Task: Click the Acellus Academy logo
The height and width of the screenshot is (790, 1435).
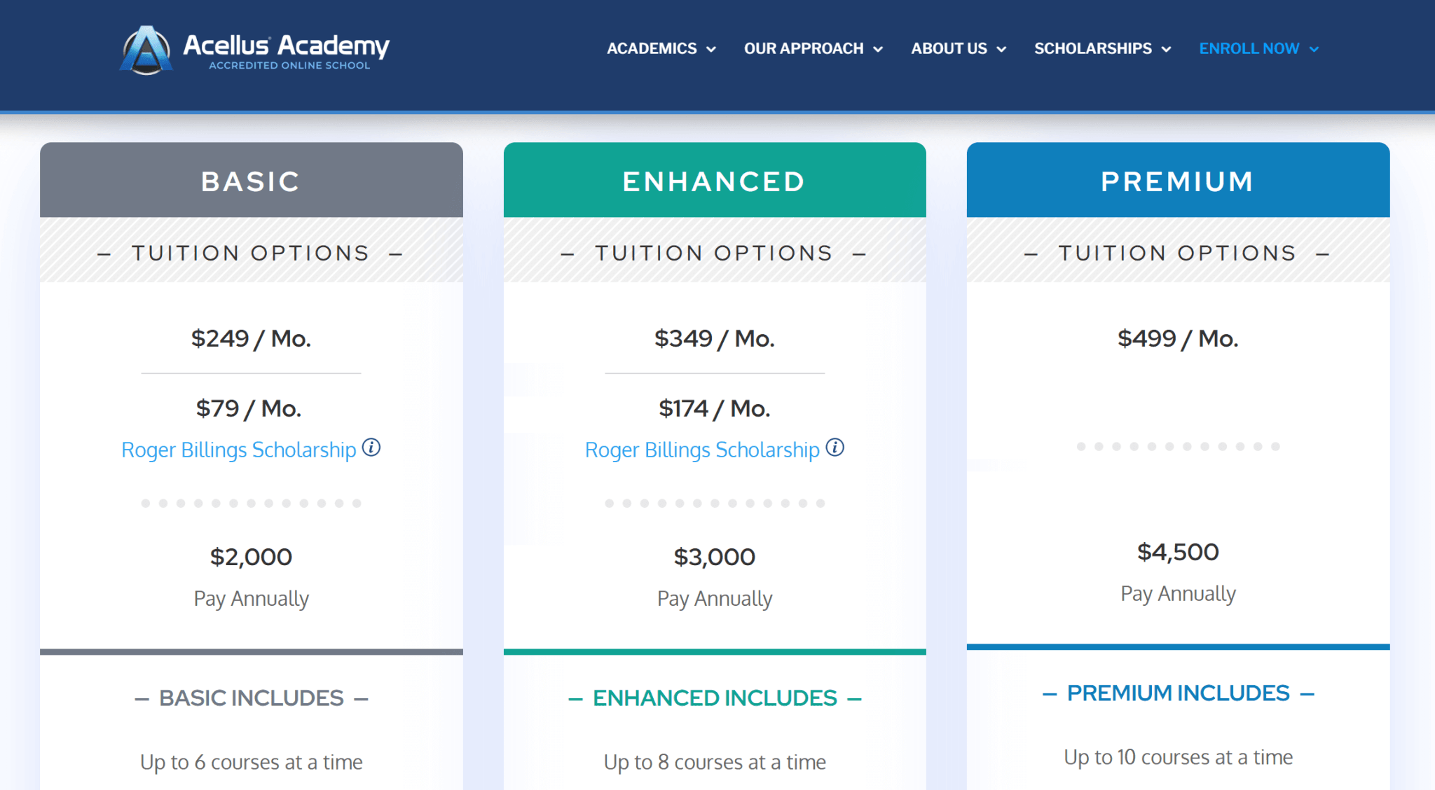Action: [x=254, y=48]
